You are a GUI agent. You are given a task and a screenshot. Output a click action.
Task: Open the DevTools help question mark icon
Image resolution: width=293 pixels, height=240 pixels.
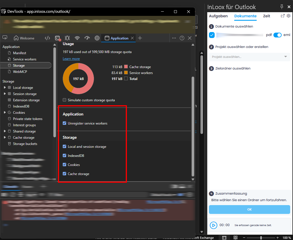182,38
